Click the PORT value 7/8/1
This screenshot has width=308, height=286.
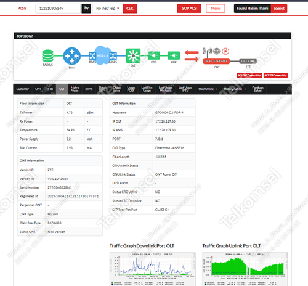tap(159, 139)
